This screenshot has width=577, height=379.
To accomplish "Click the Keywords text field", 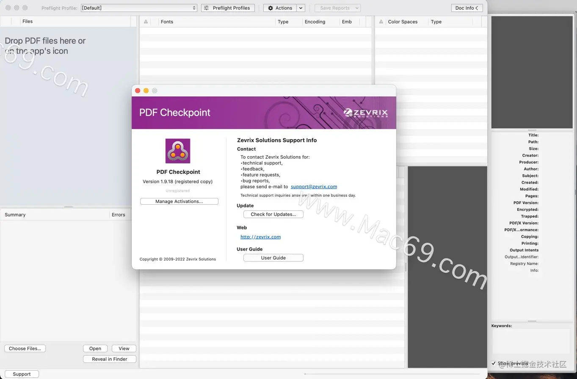I will pos(531,342).
